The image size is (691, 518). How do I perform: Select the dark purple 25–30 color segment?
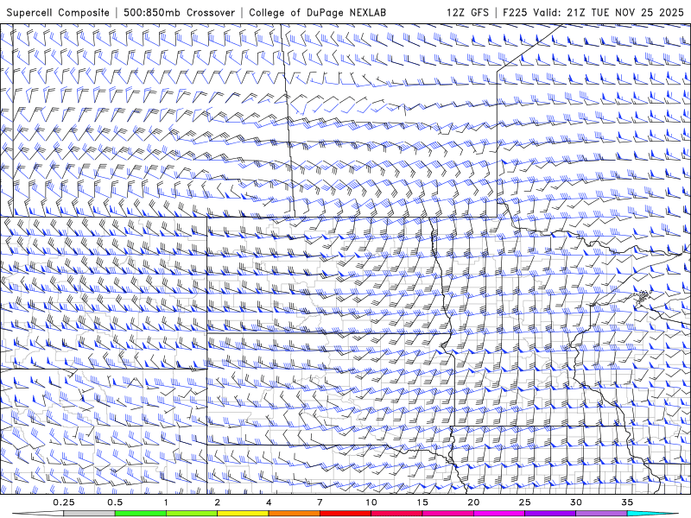coord(550,514)
